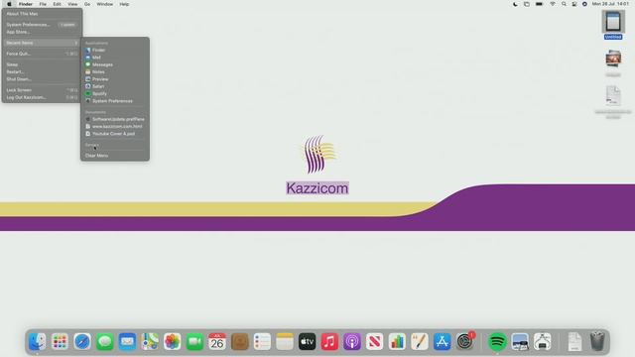Open Preview from the Dock
This screenshot has width=635, height=357.
(520, 341)
